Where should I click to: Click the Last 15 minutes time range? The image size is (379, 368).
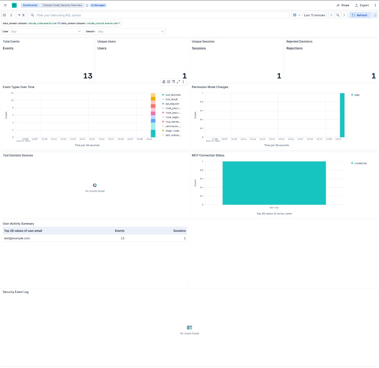pos(314,15)
